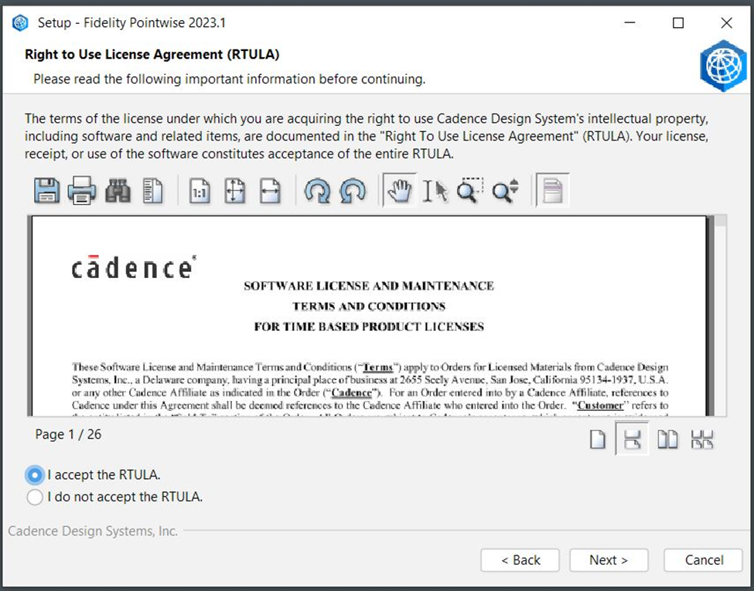The image size is (754, 591).
Task: Rotate document counterclockwise icon
Action: (x=353, y=191)
